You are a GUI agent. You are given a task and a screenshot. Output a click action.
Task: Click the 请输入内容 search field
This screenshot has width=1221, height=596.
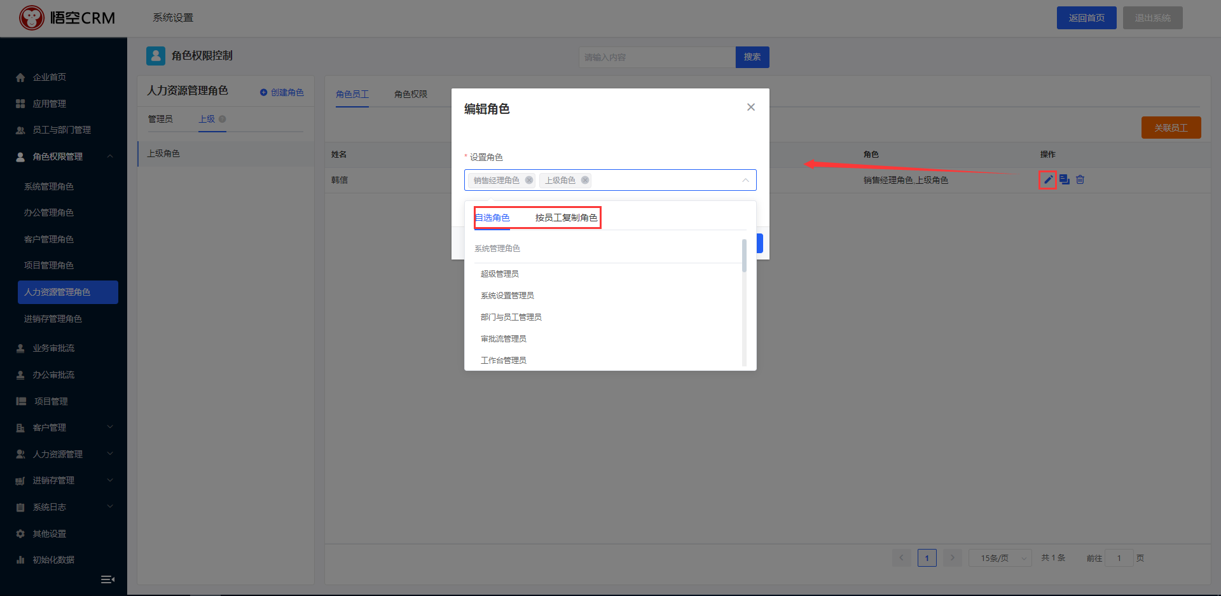(657, 57)
